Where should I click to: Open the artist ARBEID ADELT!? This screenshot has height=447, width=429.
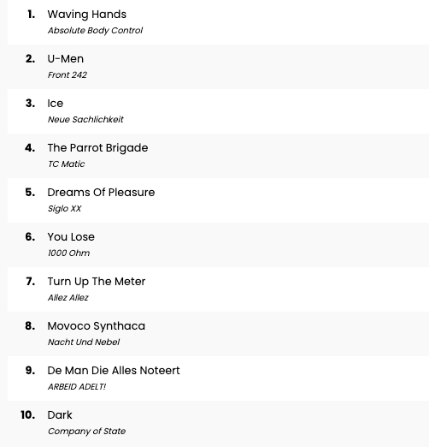coord(77,386)
